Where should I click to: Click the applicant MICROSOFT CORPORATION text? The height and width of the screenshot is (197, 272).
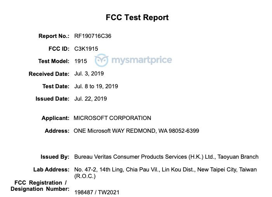tap(112, 118)
